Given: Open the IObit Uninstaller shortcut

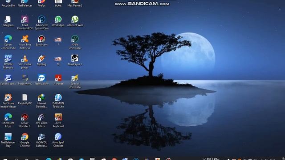Looking at the screenshot, I should (75, 39).
